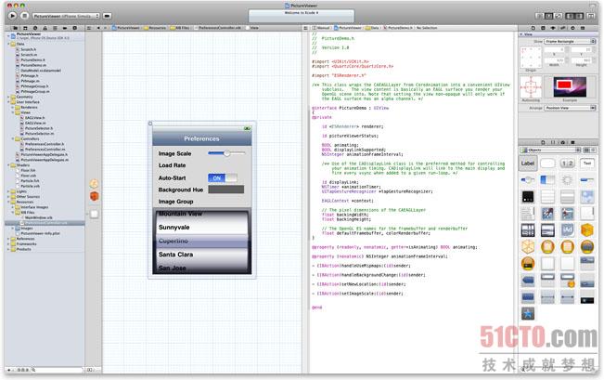Collapse the PictureViewer project root
The image size is (604, 380).
(x=8, y=35)
